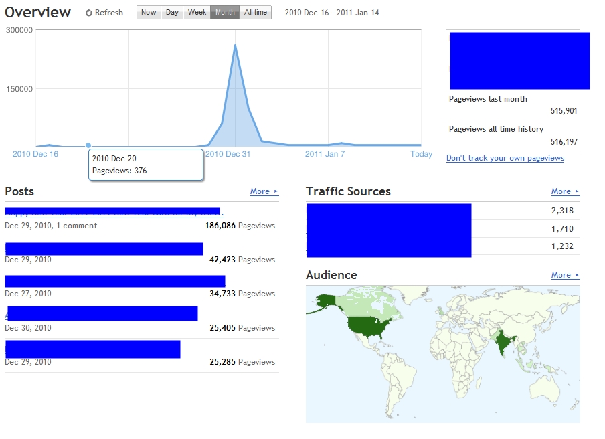Open More posts link
This screenshot has height=439, width=605.
pyautogui.click(x=260, y=191)
